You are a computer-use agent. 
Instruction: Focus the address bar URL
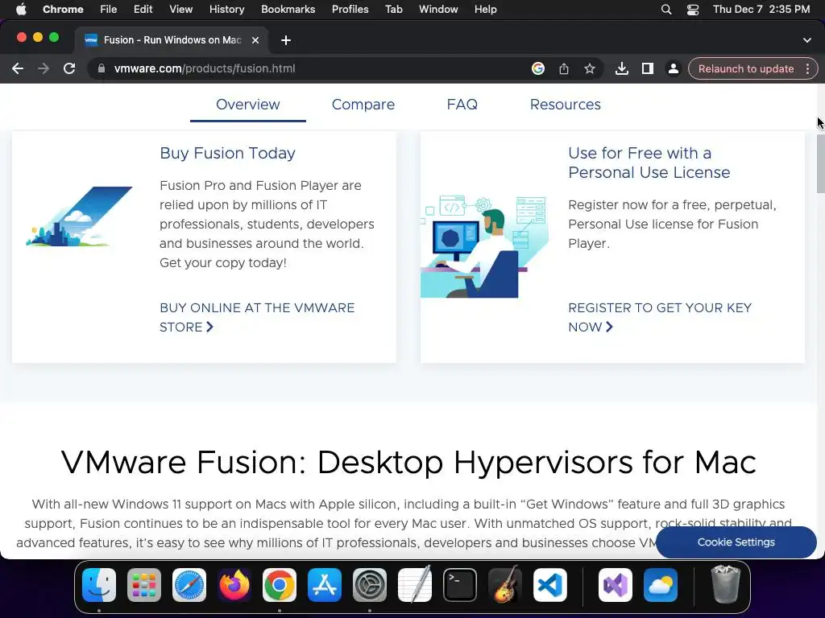click(x=205, y=69)
